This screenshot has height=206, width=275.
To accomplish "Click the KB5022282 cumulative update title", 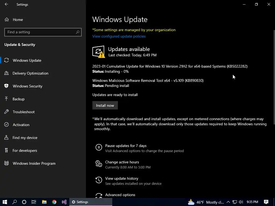I will (x=170, y=66).
